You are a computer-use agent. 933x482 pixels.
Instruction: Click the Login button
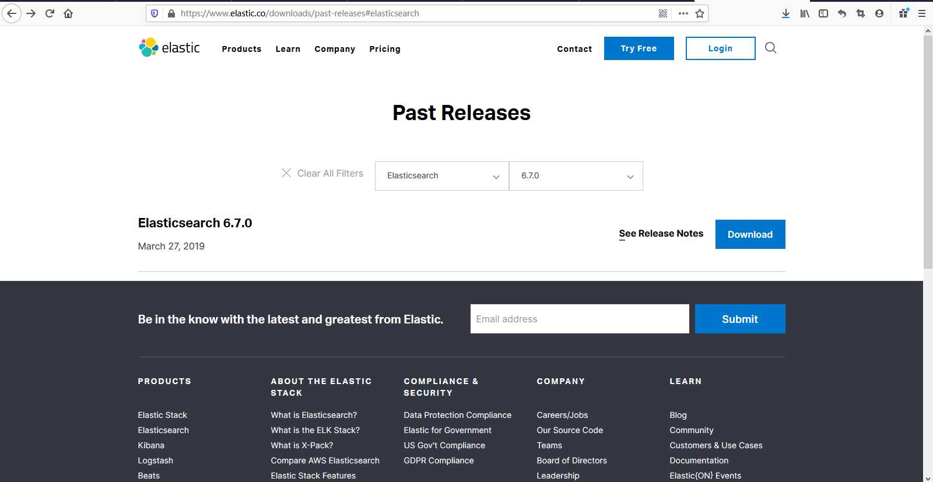coord(721,48)
